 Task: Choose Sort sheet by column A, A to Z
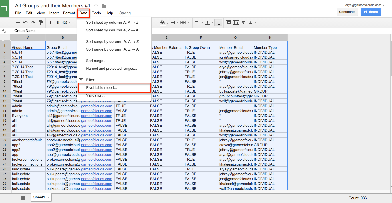click(114, 22)
